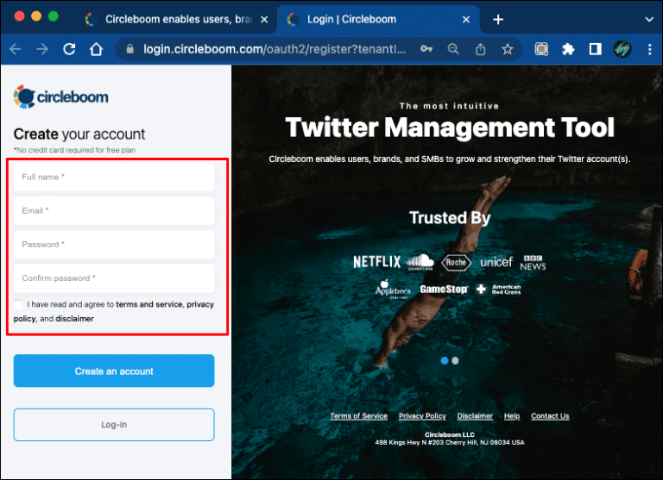The width and height of the screenshot is (663, 480).
Task: Select the second gray carousel dot
Action: (455, 360)
